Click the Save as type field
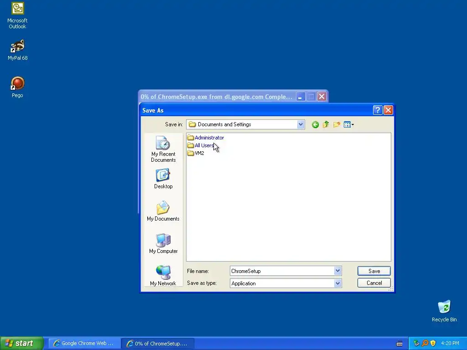 [x=282, y=283]
